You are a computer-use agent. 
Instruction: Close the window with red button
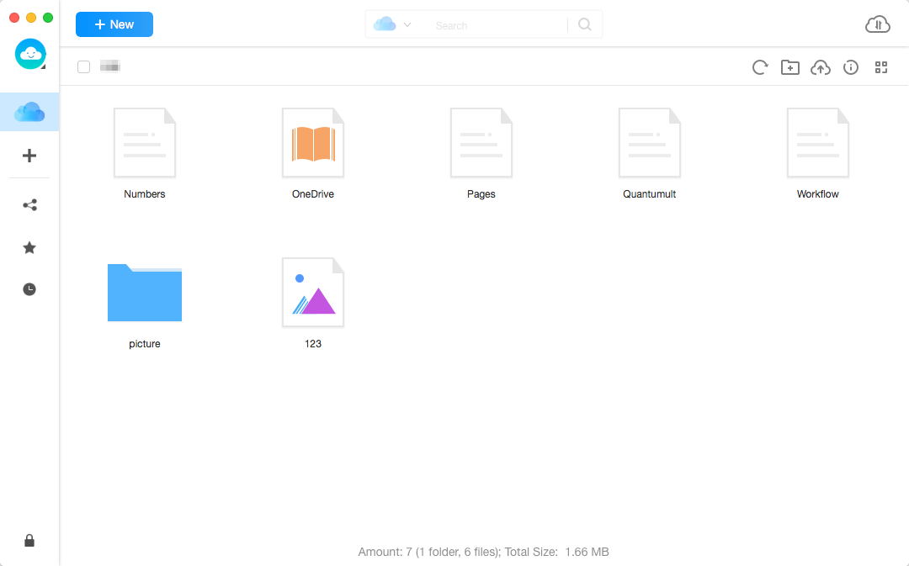coord(14,18)
